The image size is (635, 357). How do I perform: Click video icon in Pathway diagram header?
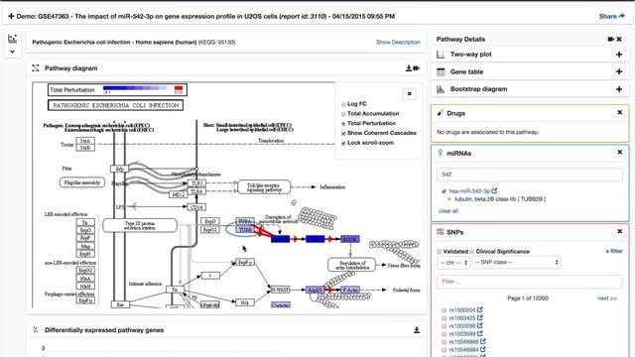(x=417, y=68)
